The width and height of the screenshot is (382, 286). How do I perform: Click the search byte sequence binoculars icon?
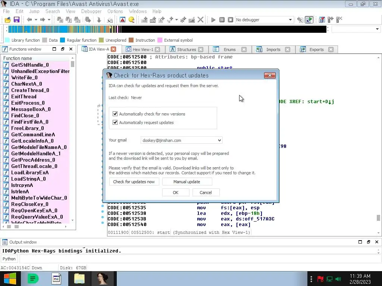pos(77,20)
